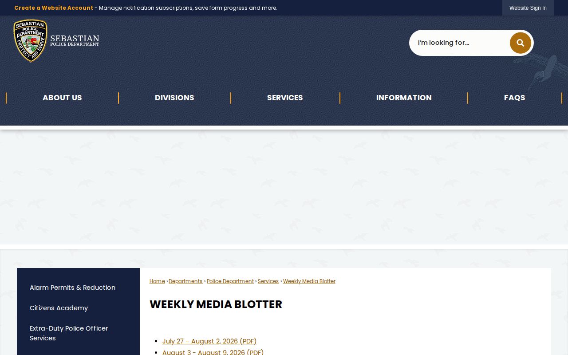The image size is (568, 355).
Task: Click the Weekly Media Blotter heading
Action: (216, 304)
